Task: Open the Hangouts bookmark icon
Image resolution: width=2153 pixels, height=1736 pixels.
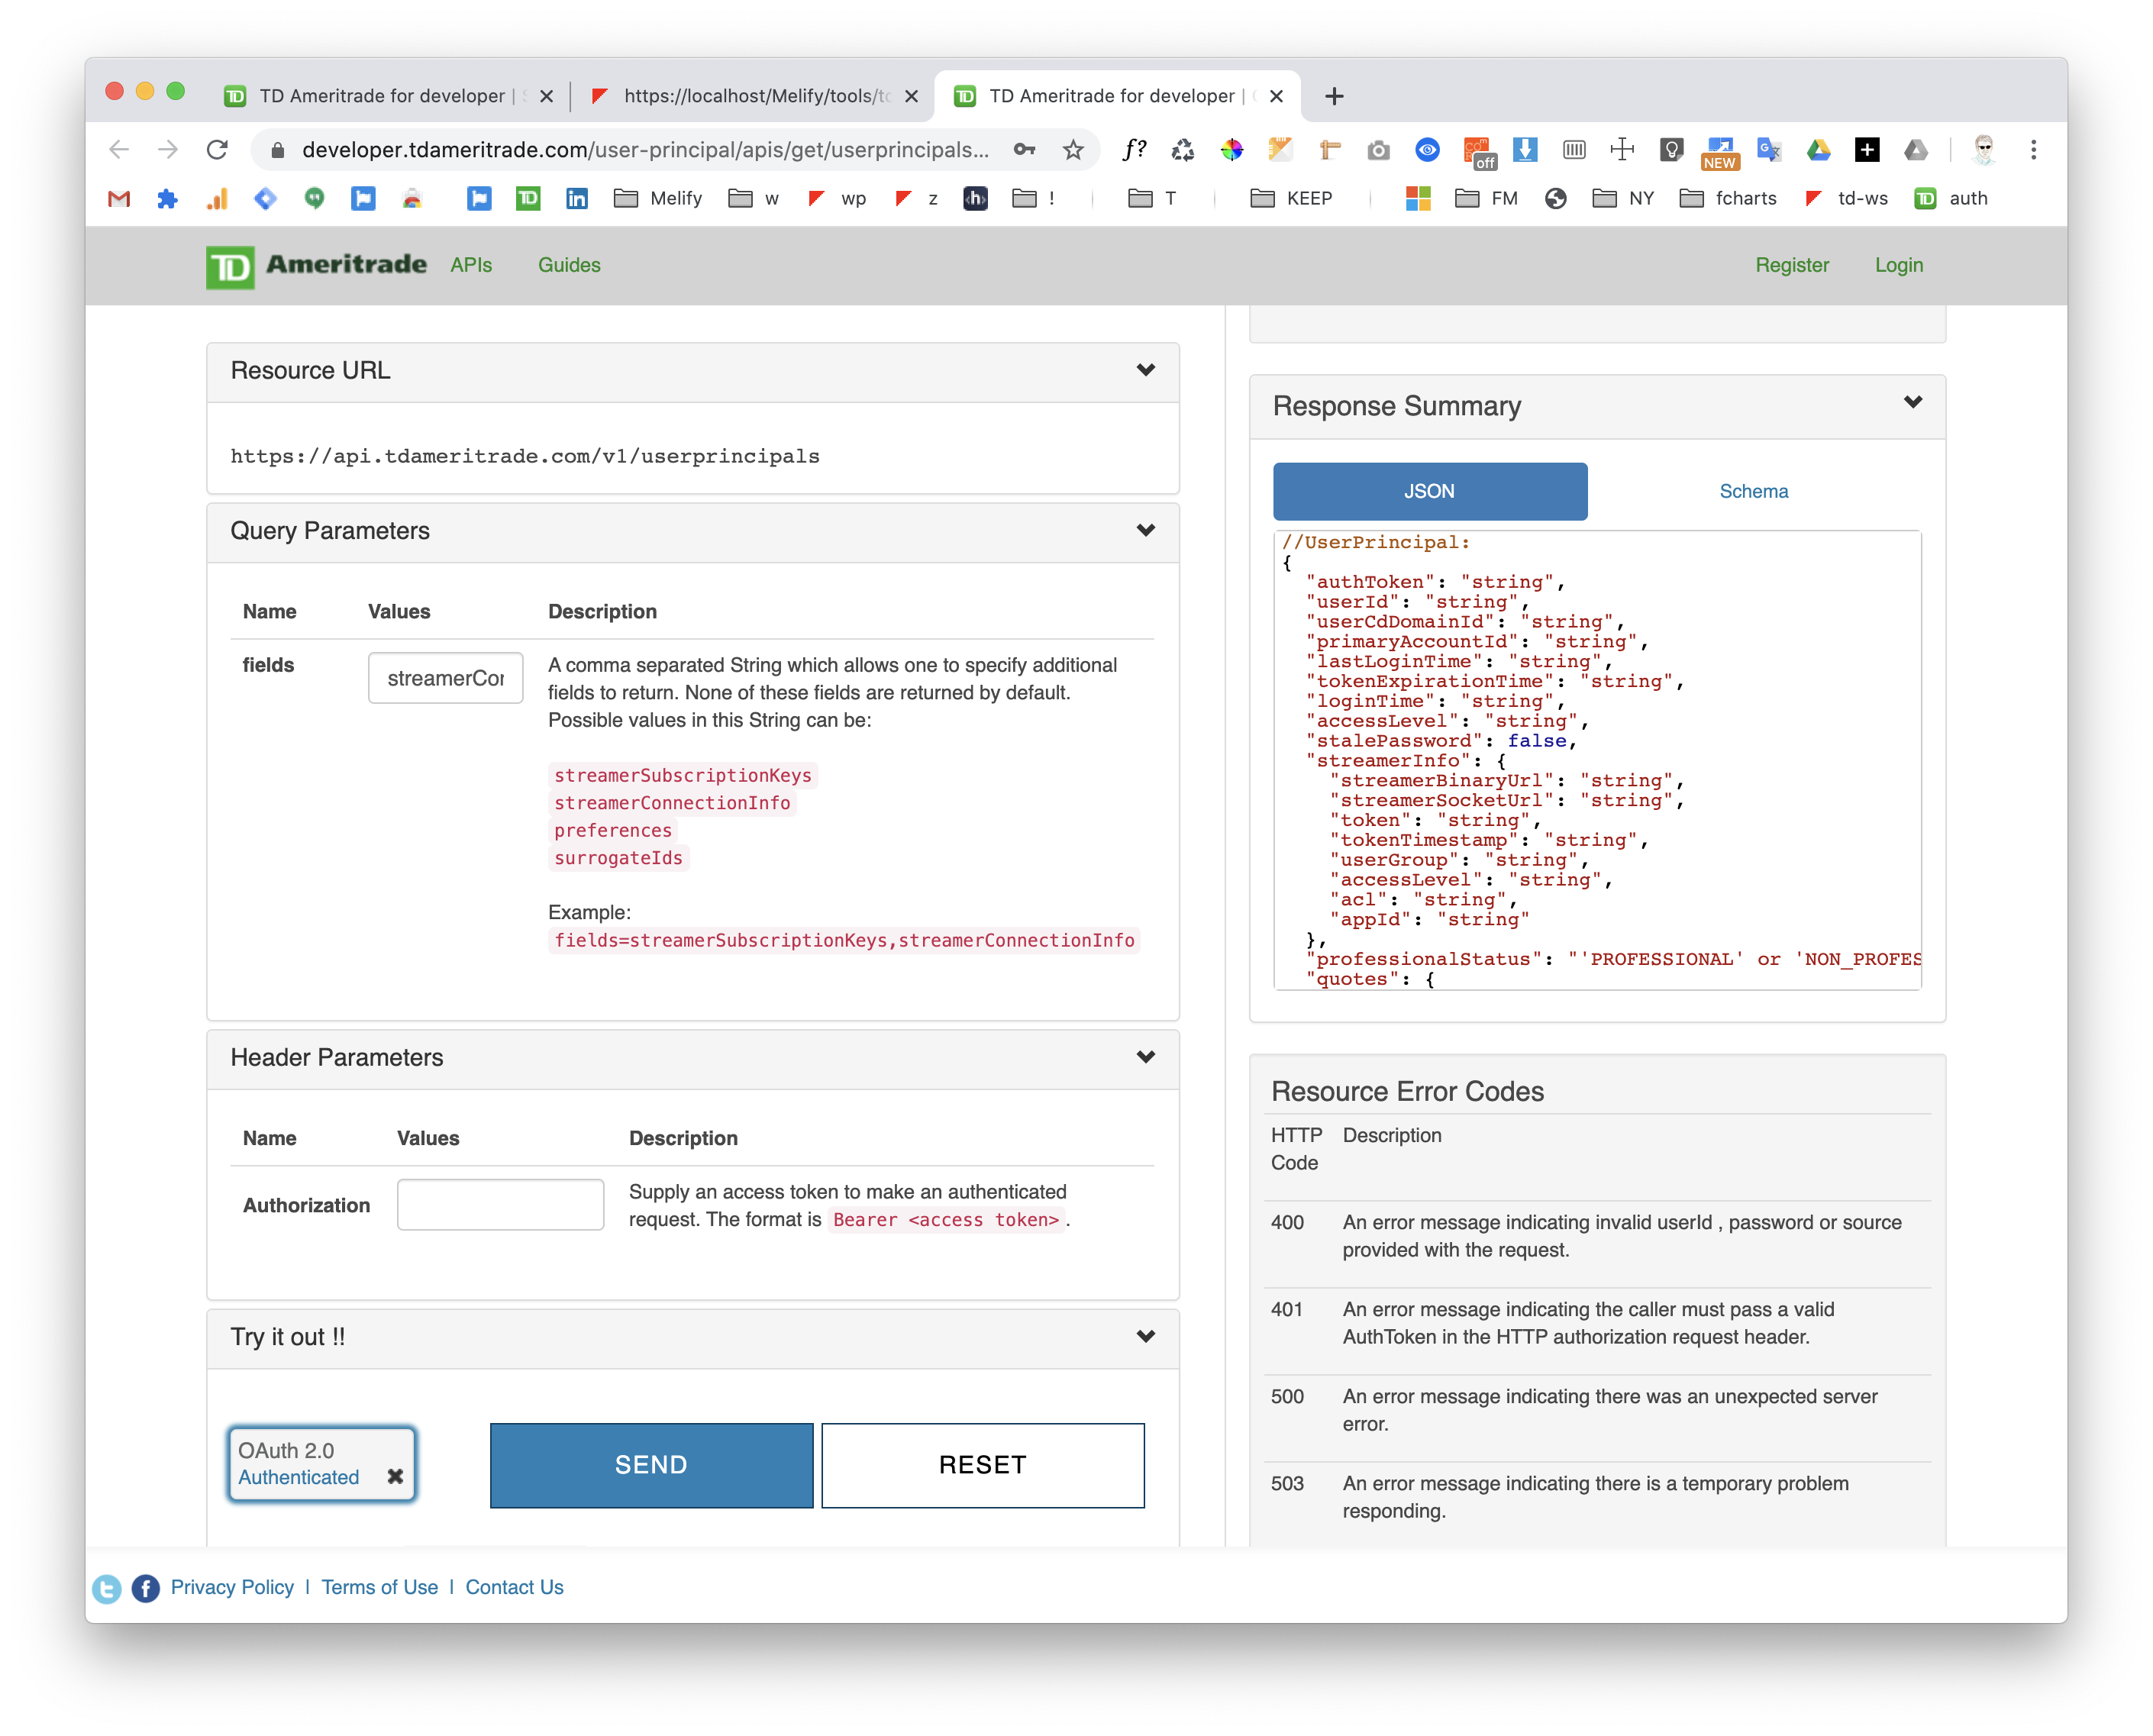Action: click(x=315, y=199)
